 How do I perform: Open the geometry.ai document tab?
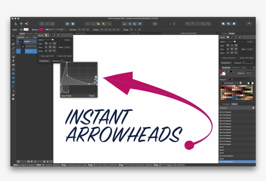[80, 33]
